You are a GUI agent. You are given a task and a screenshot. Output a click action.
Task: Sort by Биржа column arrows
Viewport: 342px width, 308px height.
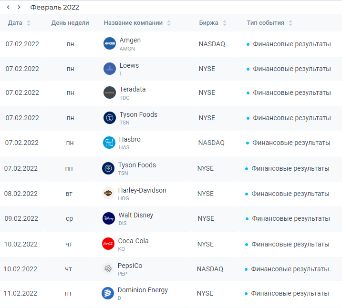(x=225, y=23)
